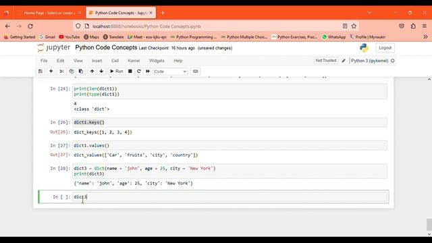The width and height of the screenshot is (432, 243).
Task: Click the notebook vertical scrollbar thumb
Action: click(429, 225)
